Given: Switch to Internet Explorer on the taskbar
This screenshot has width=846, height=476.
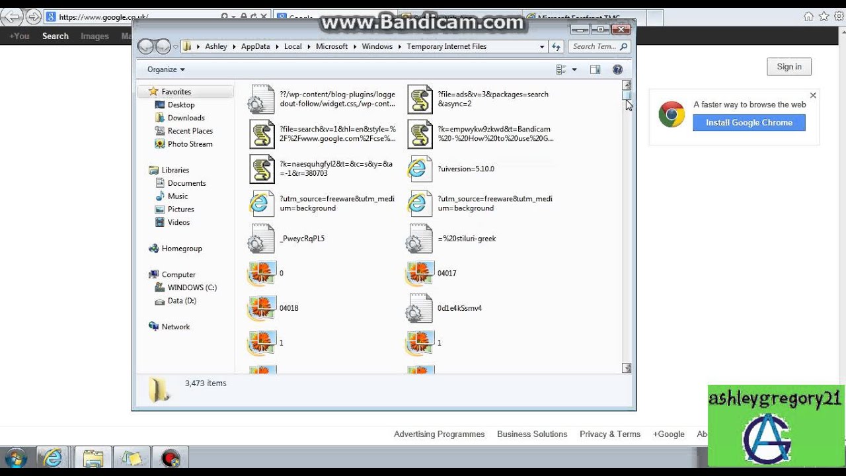Looking at the screenshot, I should [x=52, y=457].
